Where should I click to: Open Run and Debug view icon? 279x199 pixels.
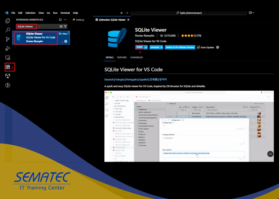click(x=8, y=48)
